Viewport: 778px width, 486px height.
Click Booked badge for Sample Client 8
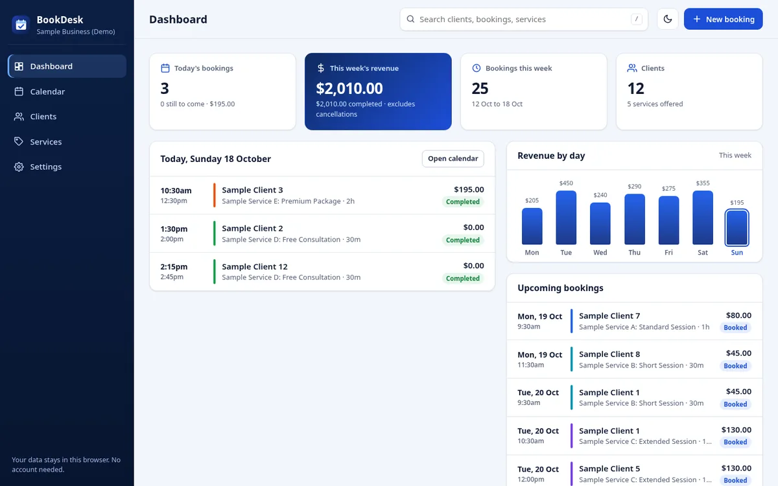click(x=736, y=366)
